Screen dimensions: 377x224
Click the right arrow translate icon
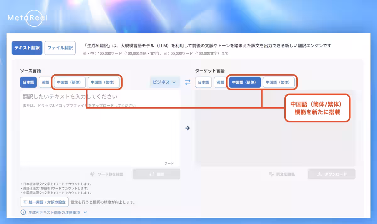click(x=188, y=128)
